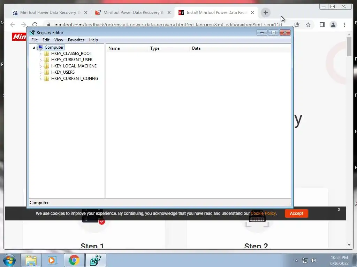Maximize the Registry Editor window
Viewport: 357px width, 267px height.
[x=273, y=33]
